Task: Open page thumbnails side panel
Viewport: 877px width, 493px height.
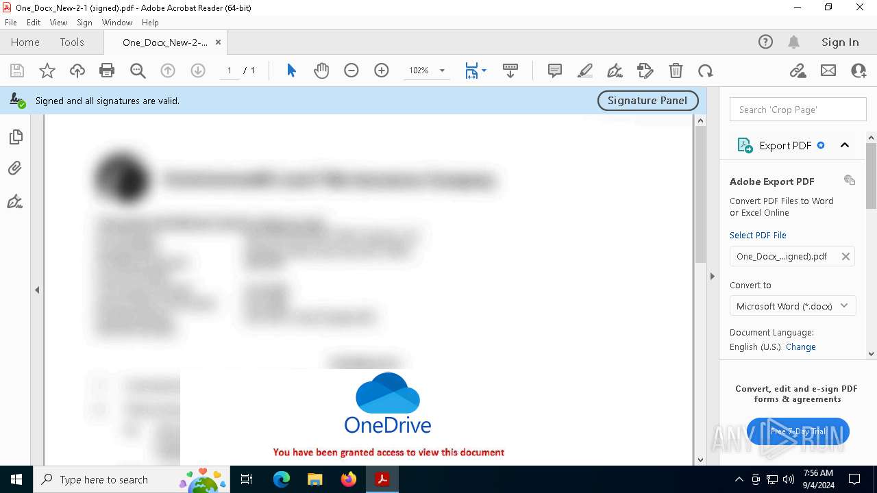Action: click(16, 137)
